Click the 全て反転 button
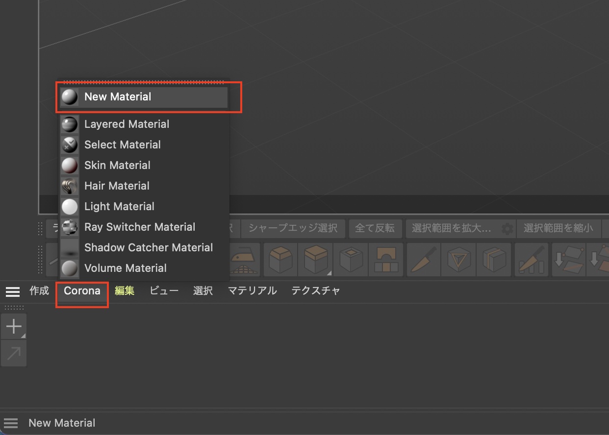 pyautogui.click(x=375, y=228)
